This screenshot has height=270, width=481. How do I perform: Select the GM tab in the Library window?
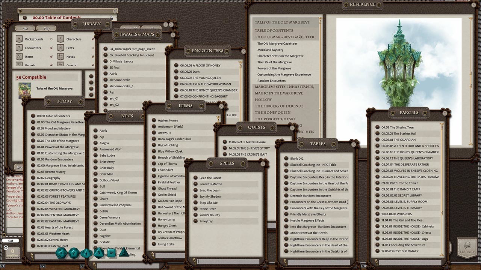point(25,28)
